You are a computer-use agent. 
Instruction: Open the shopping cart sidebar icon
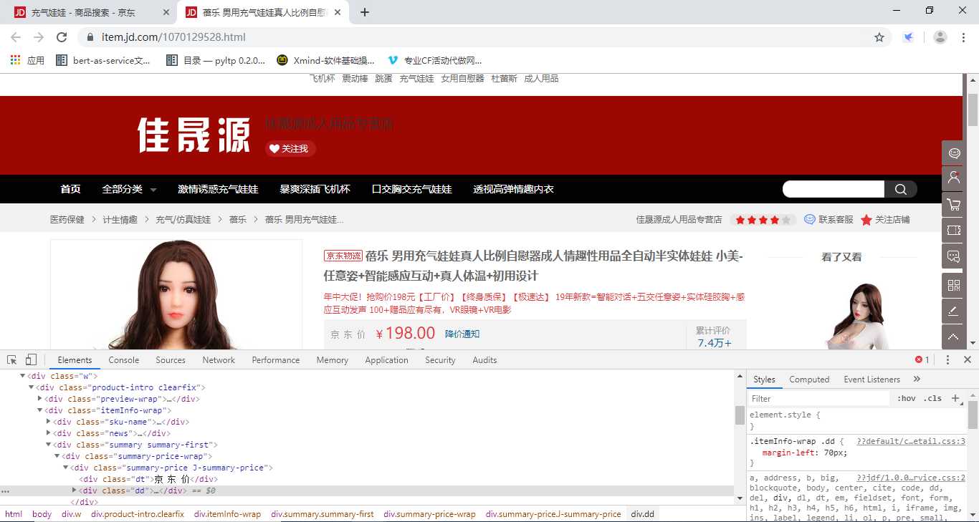pyautogui.click(x=954, y=205)
